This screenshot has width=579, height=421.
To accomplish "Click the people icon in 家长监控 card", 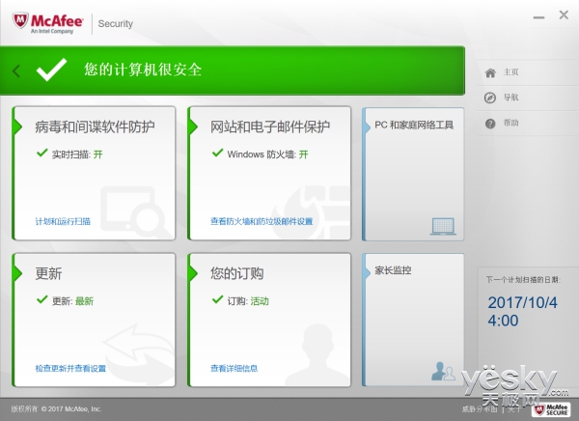I will tap(443, 371).
